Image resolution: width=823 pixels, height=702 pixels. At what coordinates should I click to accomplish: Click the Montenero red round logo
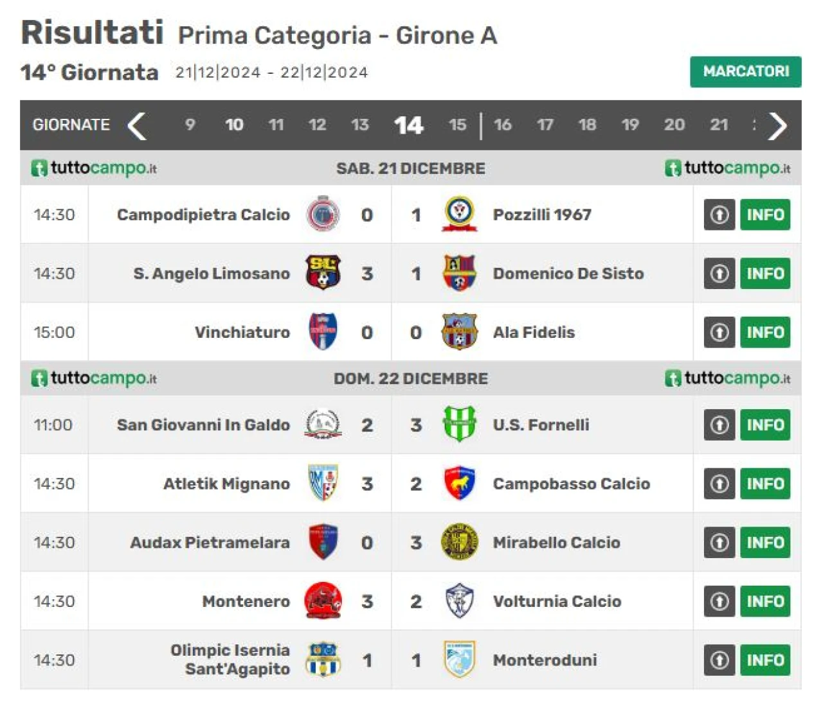point(323,601)
